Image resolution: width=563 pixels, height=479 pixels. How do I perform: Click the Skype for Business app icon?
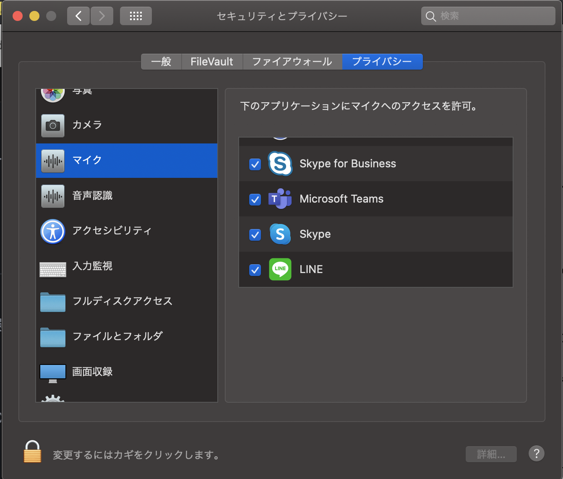pos(280,164)
